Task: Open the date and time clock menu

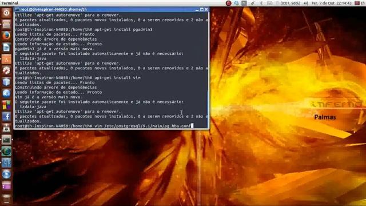Action: click(x=332, y=3)
